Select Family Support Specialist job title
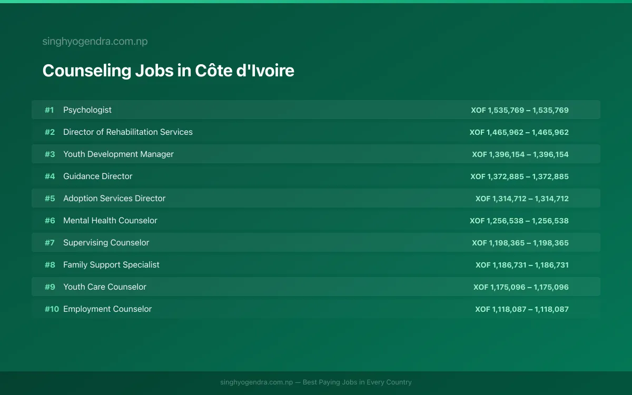 111,265
